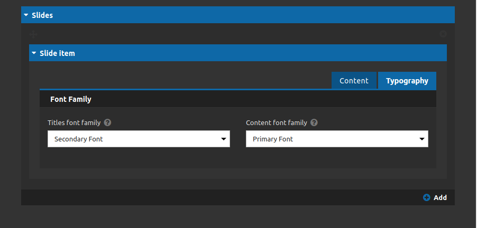Open the Secondary Font dropdown
The width and height of the screenshot is (477, 228).
tap(139, 139)
